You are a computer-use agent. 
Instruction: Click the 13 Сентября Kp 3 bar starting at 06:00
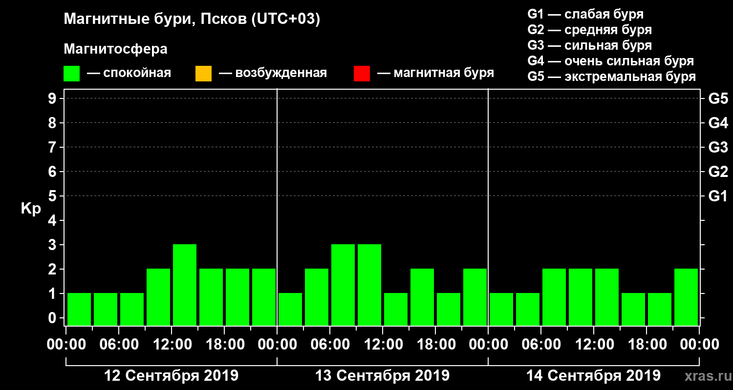[x=343, y=285]
